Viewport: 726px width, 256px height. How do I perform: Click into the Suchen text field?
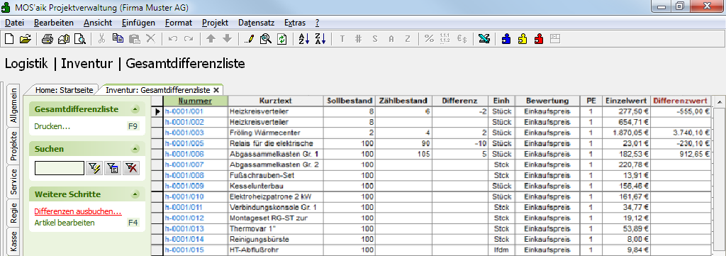coord(60,168)
